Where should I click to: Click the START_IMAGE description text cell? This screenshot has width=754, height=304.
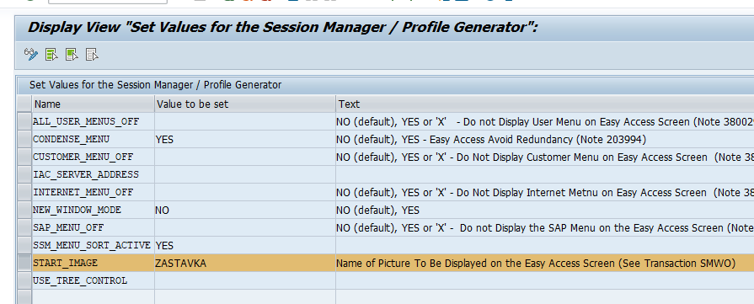pyautogui.click(x=545, y=263)
